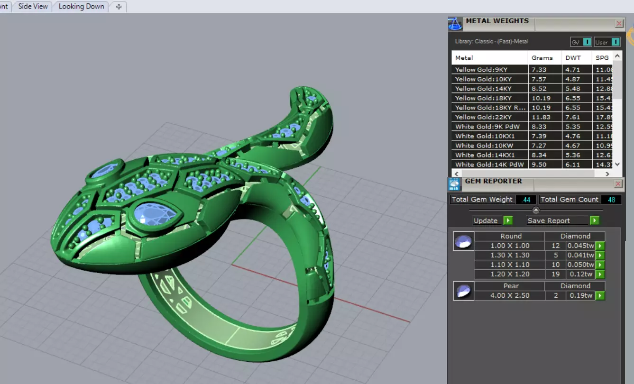Click the Total Gem Weight value field
This screenshot has height=384, width=634.
pyautogui.click(x=526, y=200)
